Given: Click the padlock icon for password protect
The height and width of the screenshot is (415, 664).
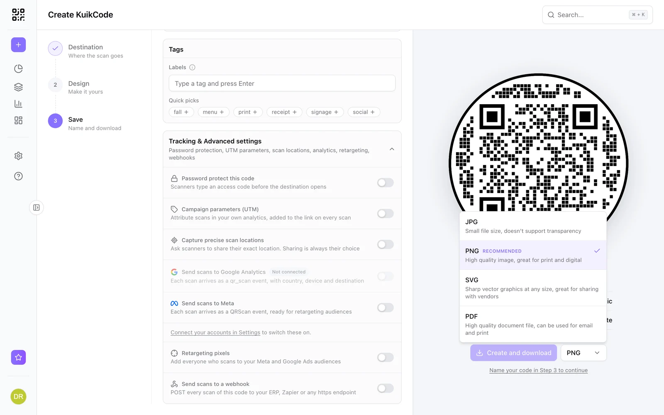Looking at the screenshot, I should 174,178.
